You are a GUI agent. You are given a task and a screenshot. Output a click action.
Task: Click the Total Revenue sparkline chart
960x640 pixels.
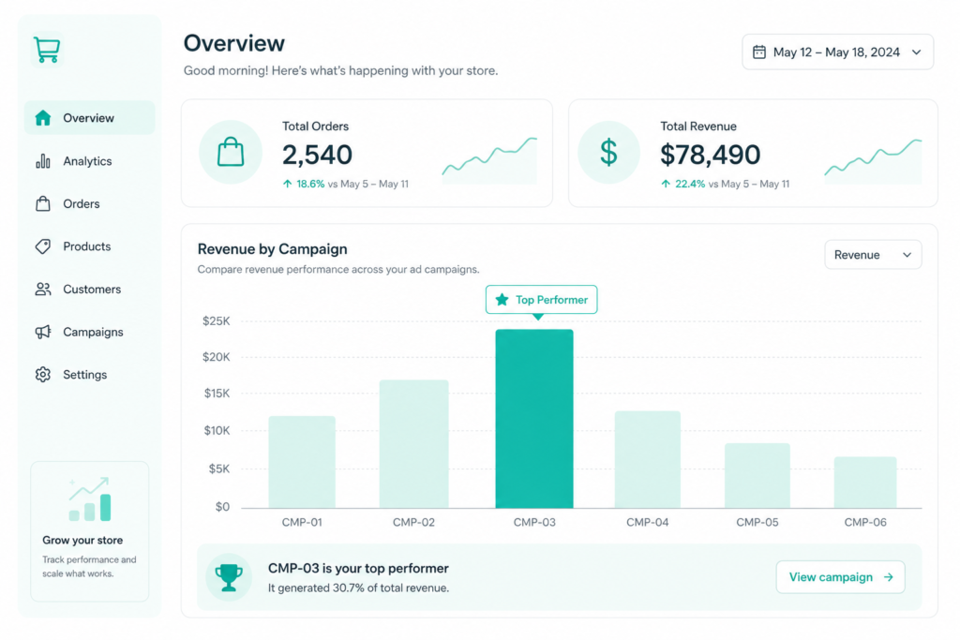[x=873, y=161]
